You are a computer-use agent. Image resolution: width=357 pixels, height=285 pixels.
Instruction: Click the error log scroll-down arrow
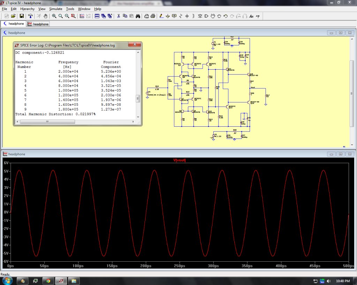pos(138,117)
